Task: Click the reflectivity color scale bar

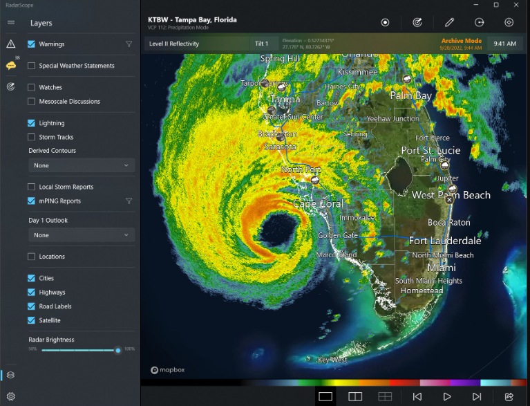Action: (334, 382)
